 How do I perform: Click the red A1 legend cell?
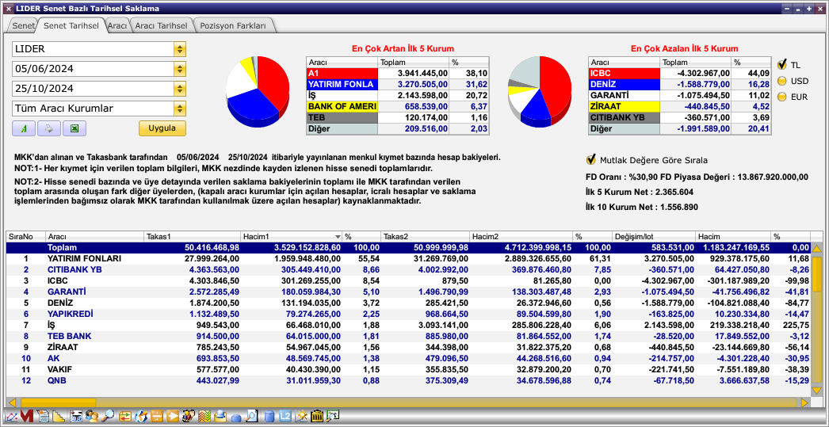342,74
